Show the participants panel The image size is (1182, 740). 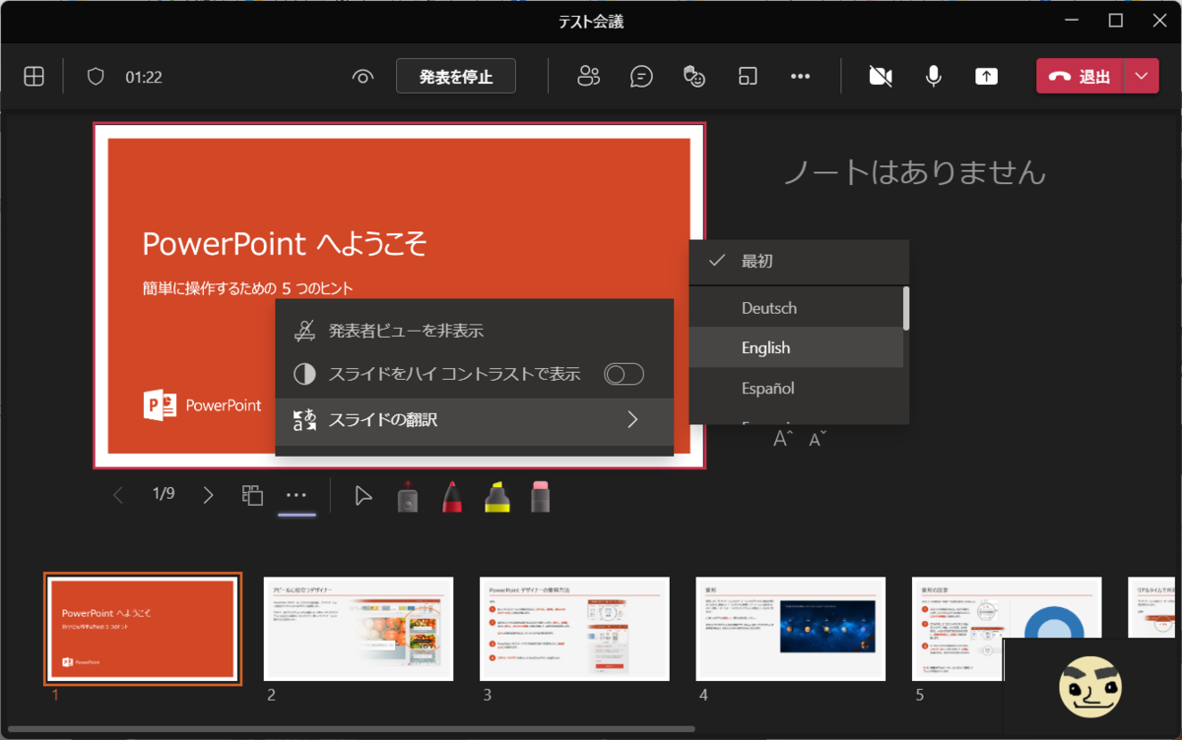click(588, 77)
